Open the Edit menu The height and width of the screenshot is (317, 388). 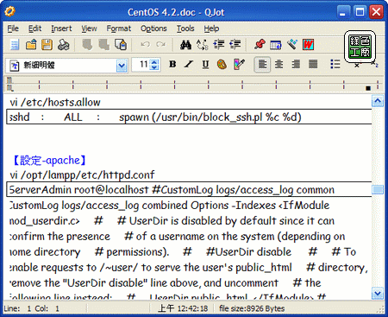click(34, 29)
